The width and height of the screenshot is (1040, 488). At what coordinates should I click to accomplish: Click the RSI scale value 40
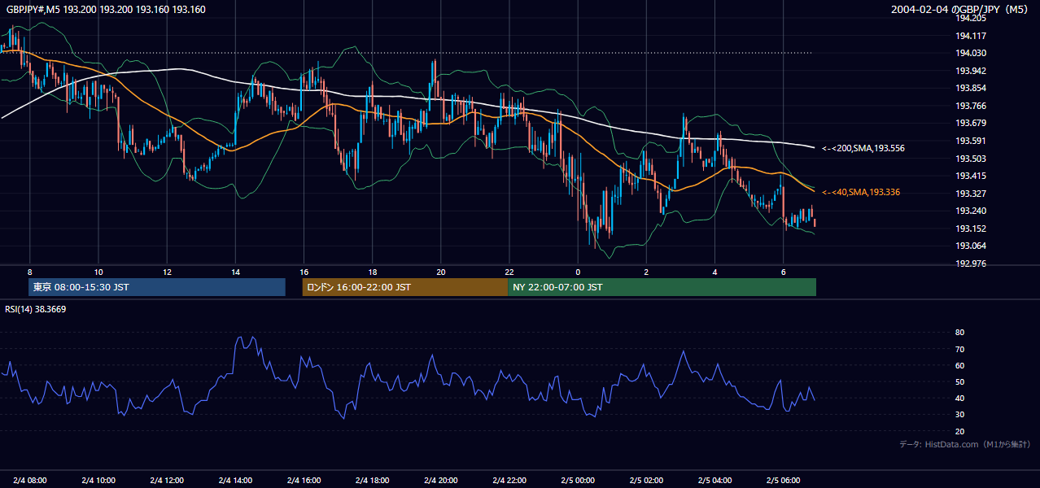point(959,398)
